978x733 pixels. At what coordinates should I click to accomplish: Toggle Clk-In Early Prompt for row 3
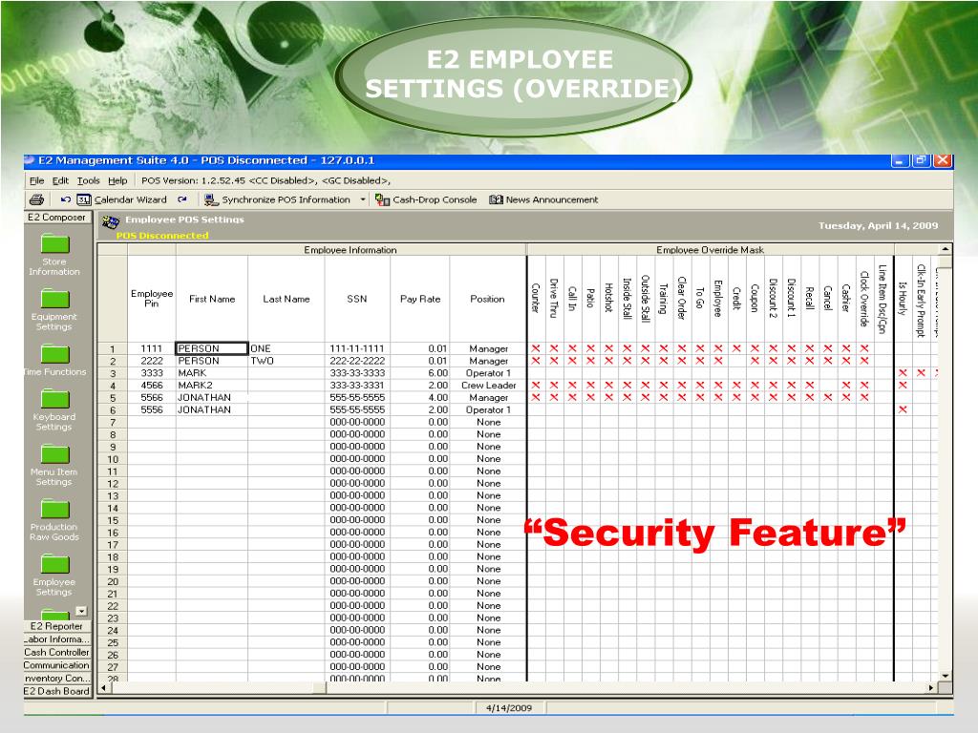[x=921, y=373]
